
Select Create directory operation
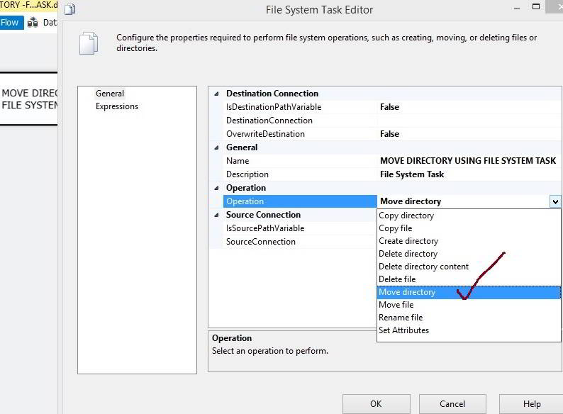pyautogui.click(x=469, y=241)
